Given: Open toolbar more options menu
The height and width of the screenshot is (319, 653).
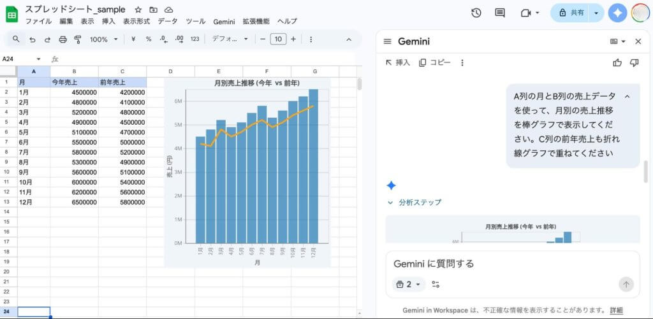Looking at the screenshot, I should tap(311, 39).
